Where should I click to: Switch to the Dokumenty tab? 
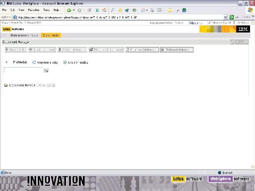[x=51, y=35]
